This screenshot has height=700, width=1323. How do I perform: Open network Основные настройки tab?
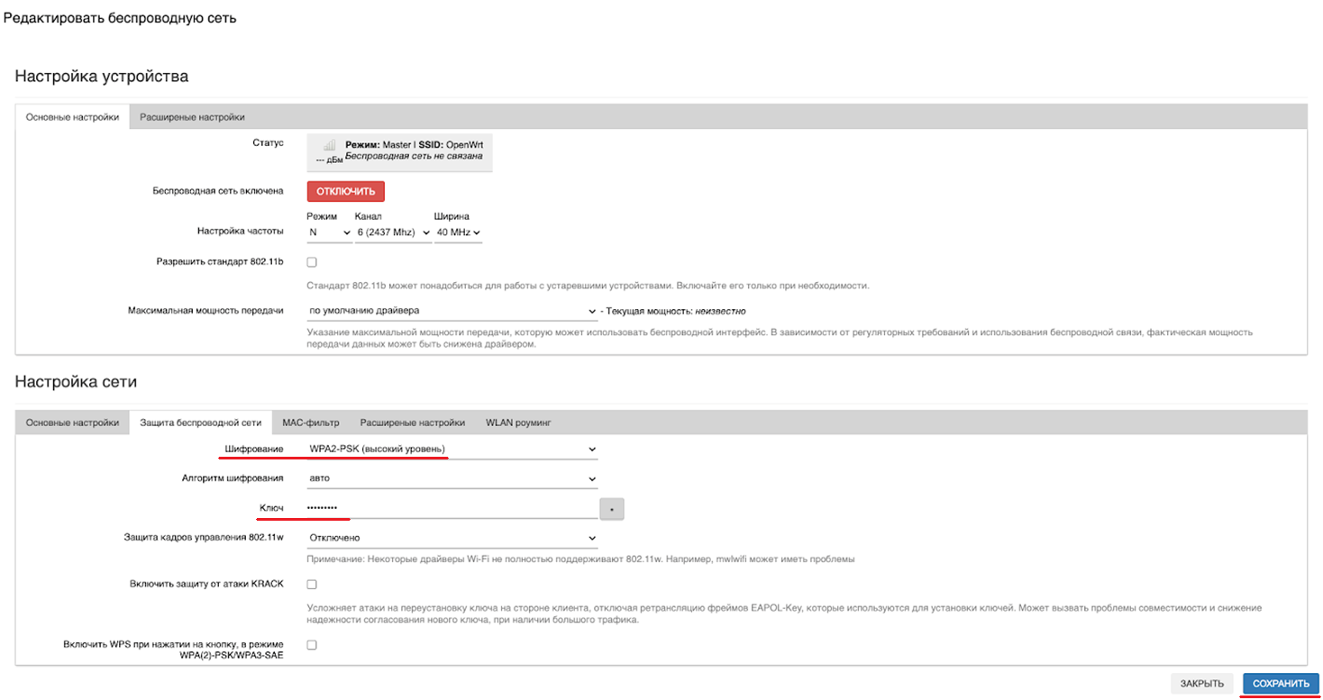pyautogui.click(x=72, y=422)
